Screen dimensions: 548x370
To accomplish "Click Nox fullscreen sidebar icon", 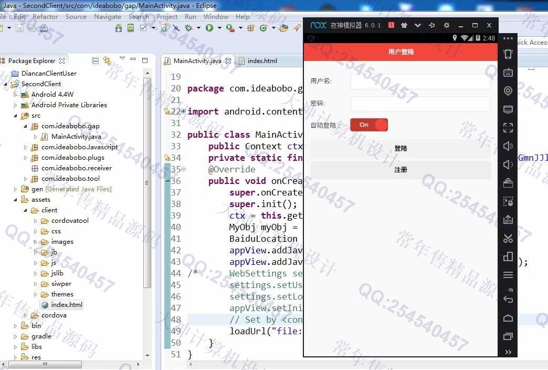I will (508, 128).
